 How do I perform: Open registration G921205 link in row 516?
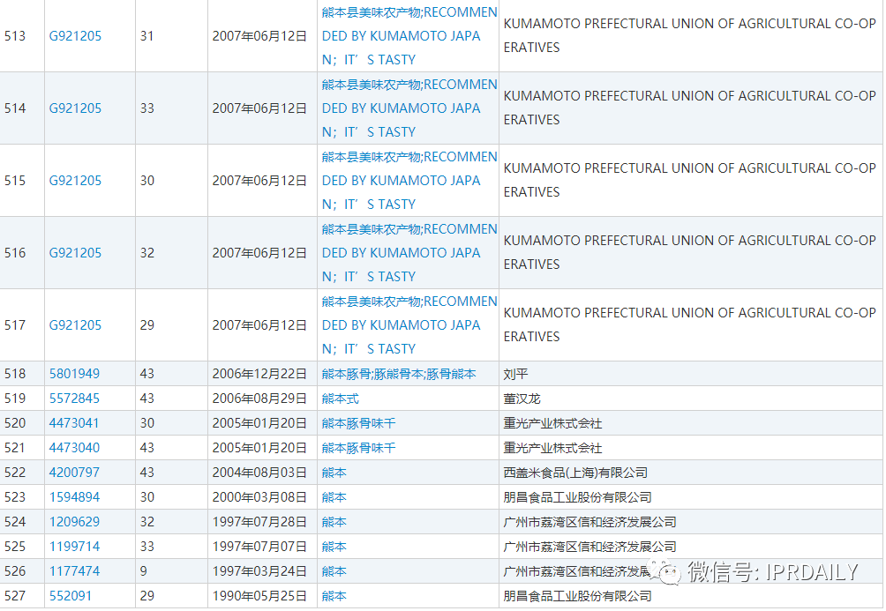pos(75,253)
